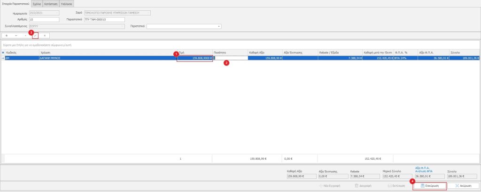Click the Επικύρωση save button
481x192 pixels.
429,185
